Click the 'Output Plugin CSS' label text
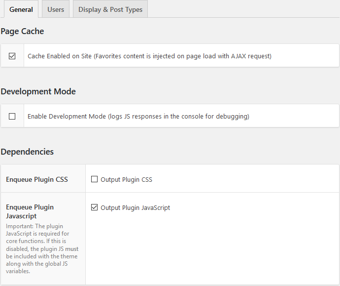Viewport: 340px width, 286px height. 126,180
